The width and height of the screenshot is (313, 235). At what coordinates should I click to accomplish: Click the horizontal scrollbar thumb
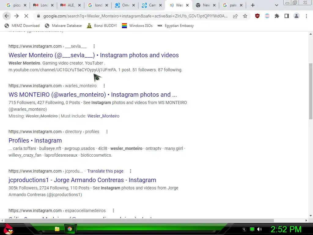[139, 220]
